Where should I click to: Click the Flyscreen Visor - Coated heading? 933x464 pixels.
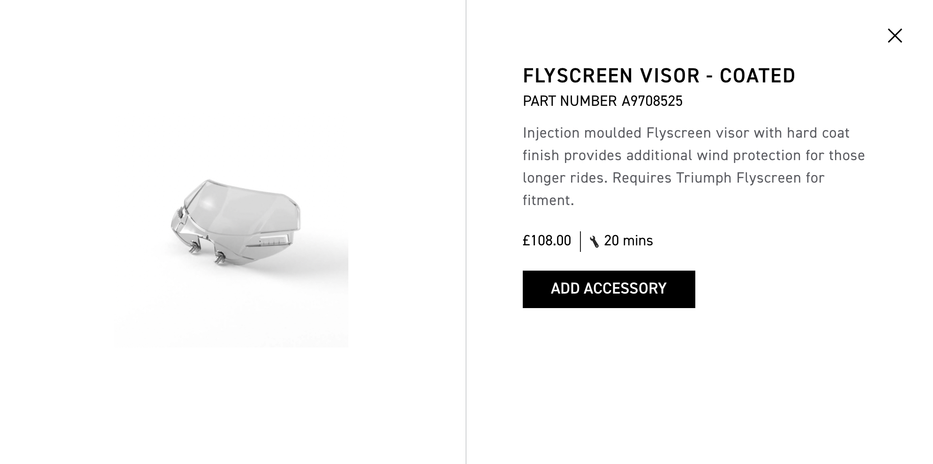click(x=659, y=76)
